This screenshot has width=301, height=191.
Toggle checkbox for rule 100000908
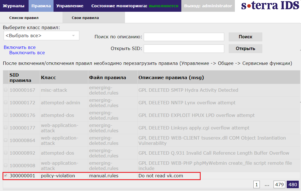tap(6, 165)
